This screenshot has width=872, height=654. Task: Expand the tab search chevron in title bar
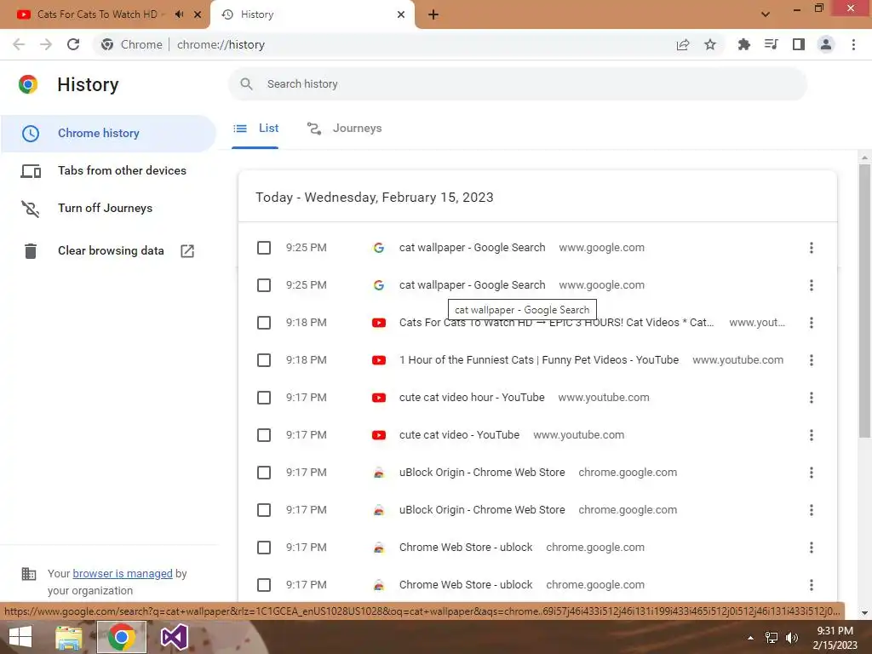tap(766, 14)
